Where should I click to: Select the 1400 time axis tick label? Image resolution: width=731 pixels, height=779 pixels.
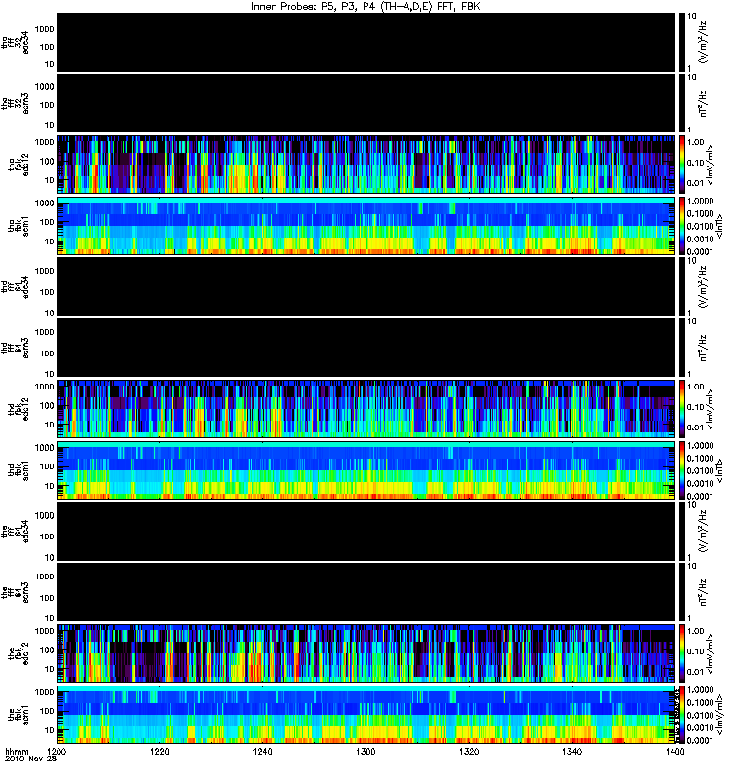pyautogui.click(x=674, y=752)
